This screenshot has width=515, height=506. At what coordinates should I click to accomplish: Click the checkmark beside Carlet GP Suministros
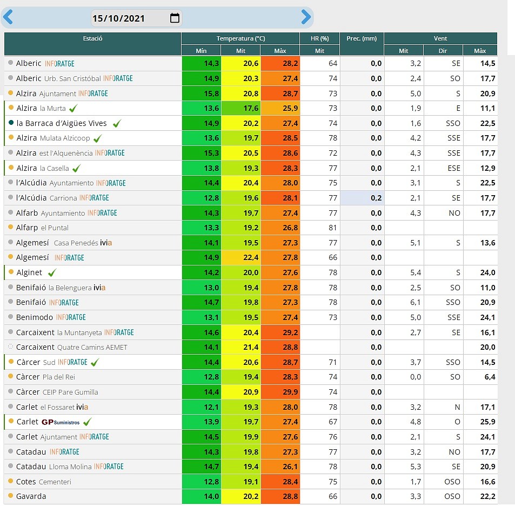[87, 422]
